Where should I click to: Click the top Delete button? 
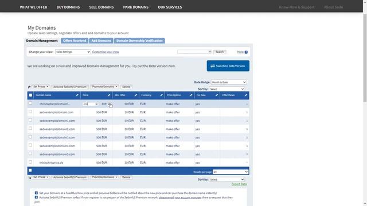pyautogui.click(x=126, y=86)
